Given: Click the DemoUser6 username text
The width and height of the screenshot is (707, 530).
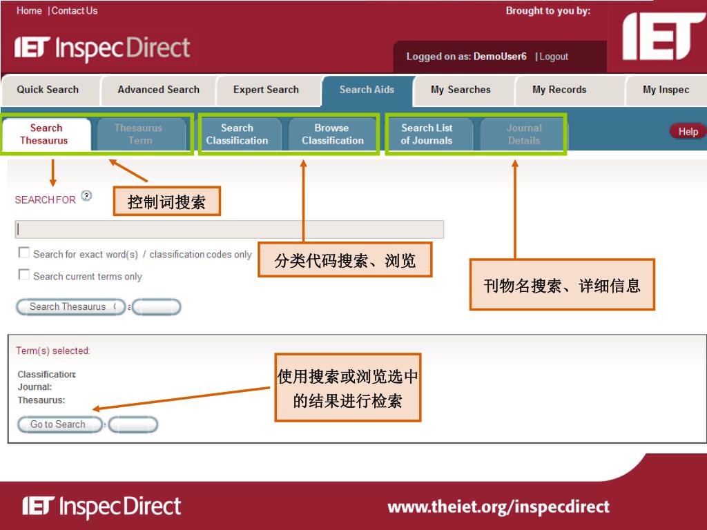Looking at the screenshot, I should pos(500,57).
